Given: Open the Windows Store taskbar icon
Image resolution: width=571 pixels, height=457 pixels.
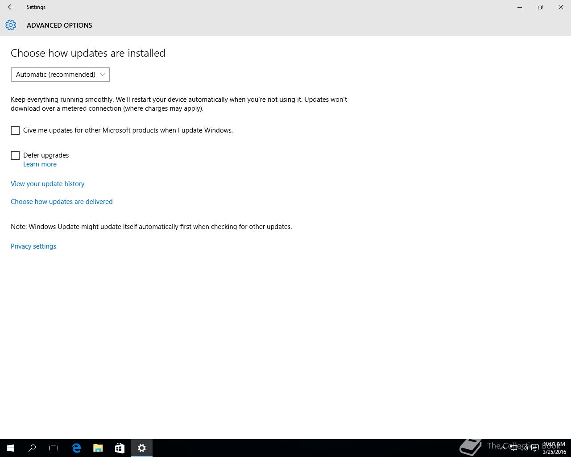Looking at the screenshot, I should 120,448.
